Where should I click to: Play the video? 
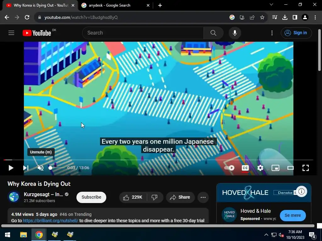point(11,168)
